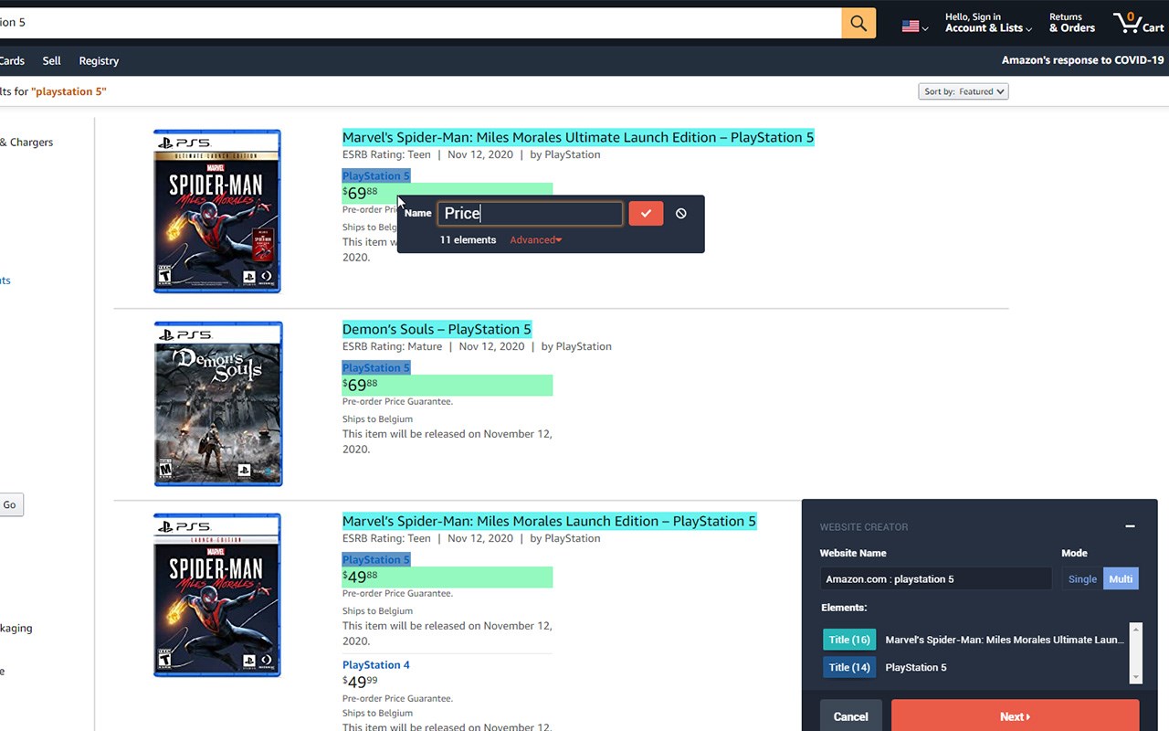Open Account & Lists menu

click(988, 23)
